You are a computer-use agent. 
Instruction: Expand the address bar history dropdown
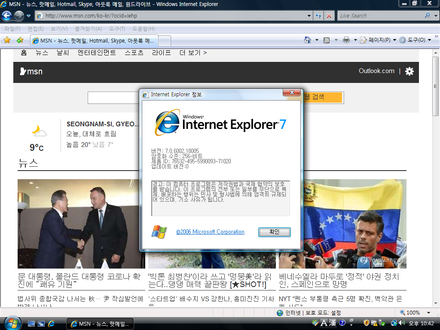click(x=309, y=16)
